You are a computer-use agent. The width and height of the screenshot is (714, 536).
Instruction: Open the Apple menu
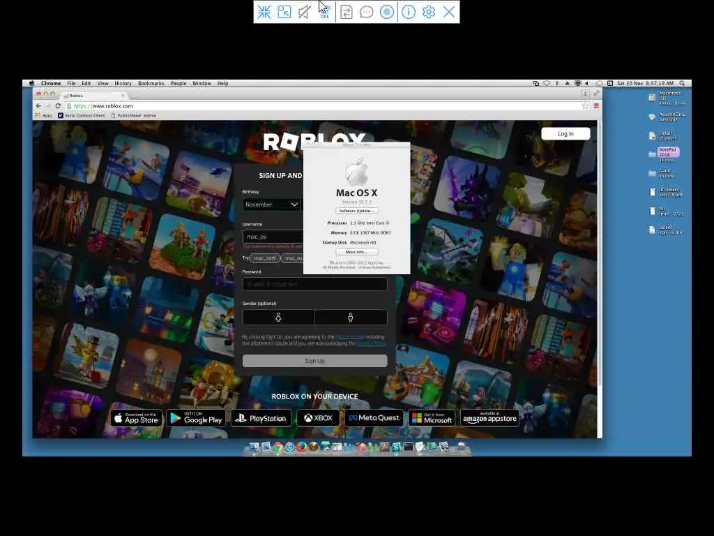(x=31, y=84)
